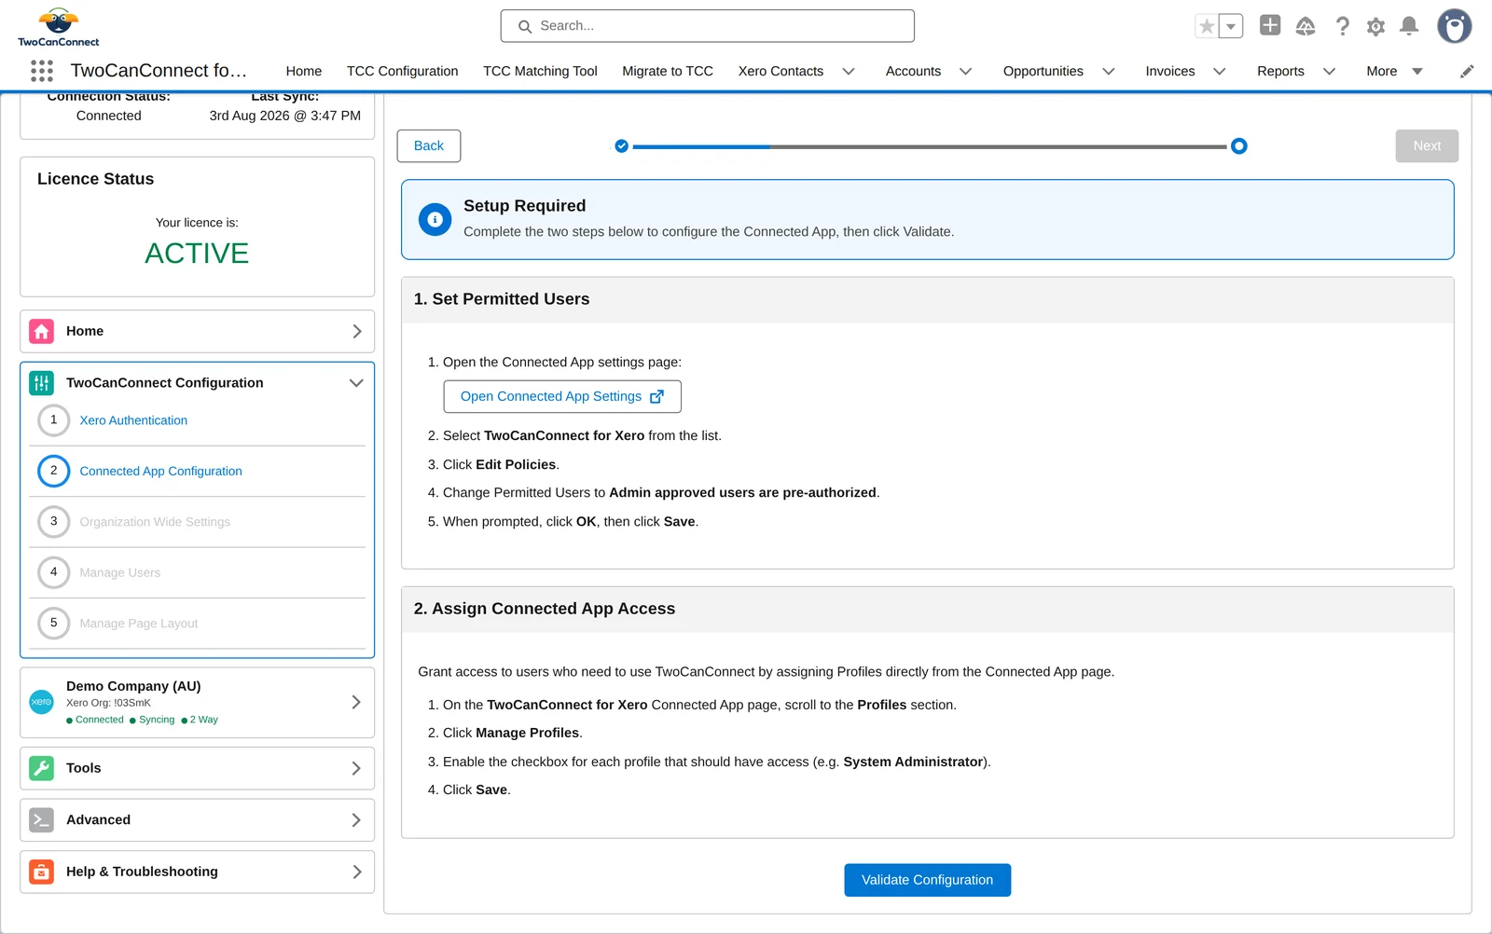
Task: Click the Help & Troubleshooting icon
Action: tap(41, 872)
